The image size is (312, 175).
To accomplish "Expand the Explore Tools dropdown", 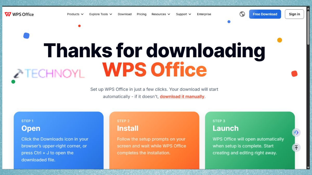I will tap(101, 14).
